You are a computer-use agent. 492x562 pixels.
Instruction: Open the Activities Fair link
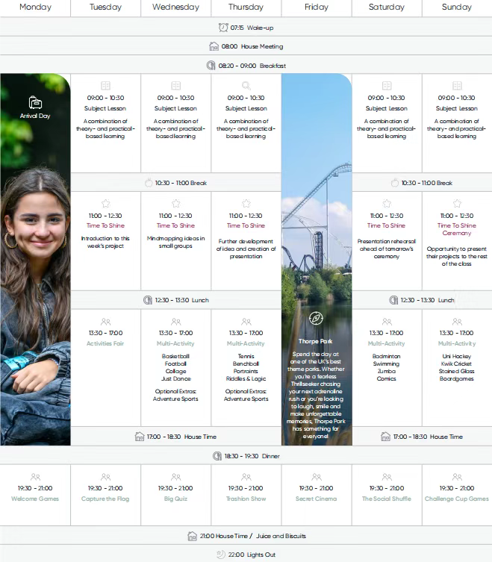pos(105,344)
